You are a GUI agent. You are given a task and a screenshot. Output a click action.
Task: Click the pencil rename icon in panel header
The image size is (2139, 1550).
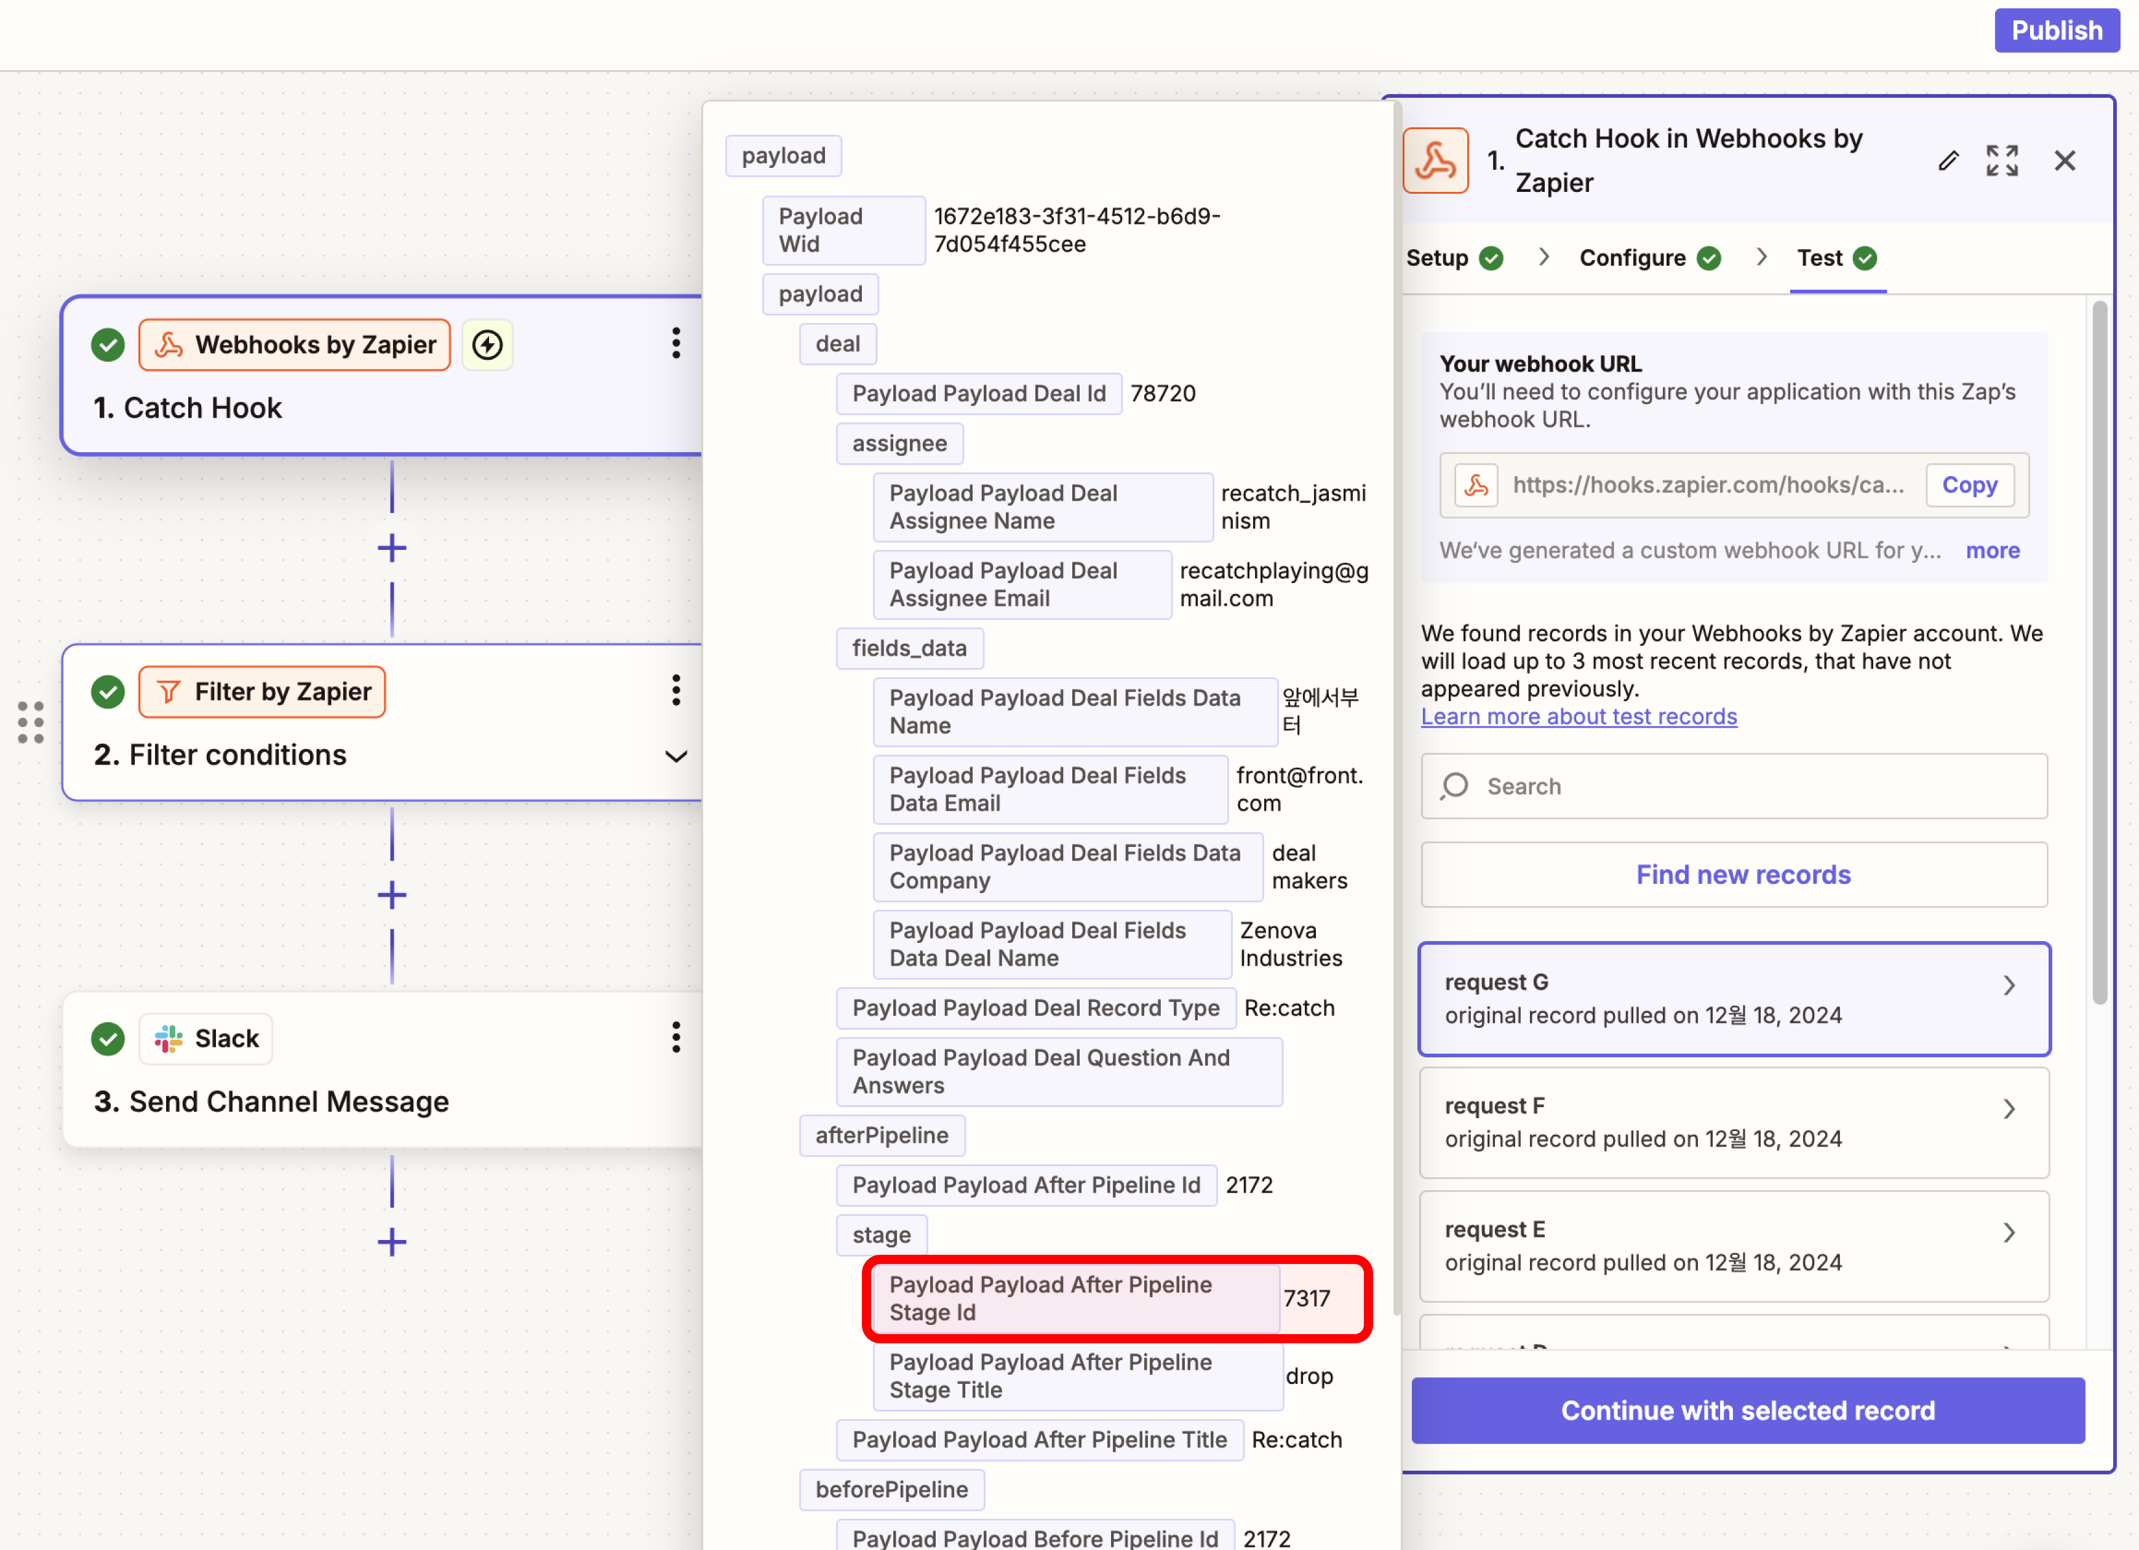click(1948, 161)
